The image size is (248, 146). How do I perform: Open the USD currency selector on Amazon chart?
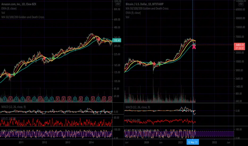click(x=118, y=4)
